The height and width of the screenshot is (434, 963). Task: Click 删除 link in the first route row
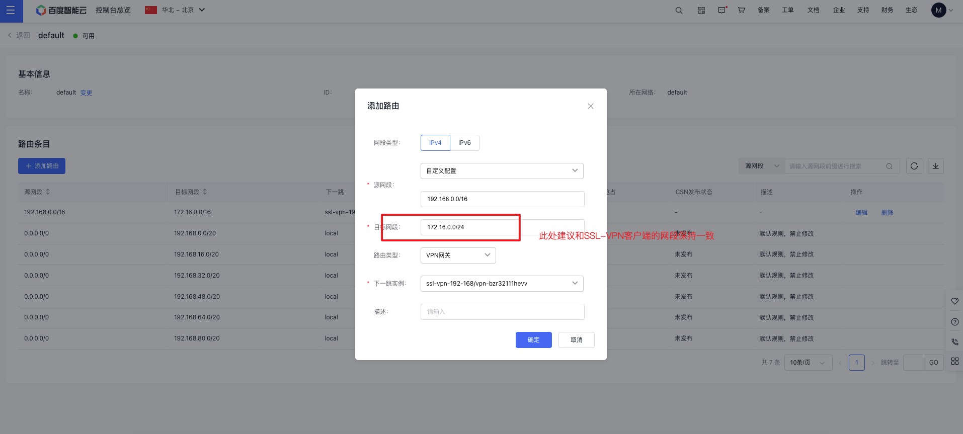tap(887, 213)
